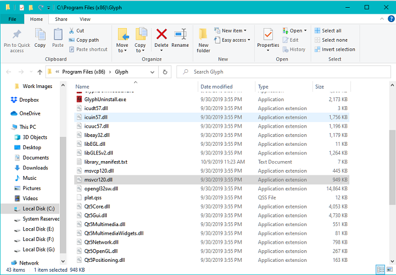Open recent locations dropdown arrow
The width and height of the screenshot is (396, 275).
pyautogui.click(x=31, y=72)
